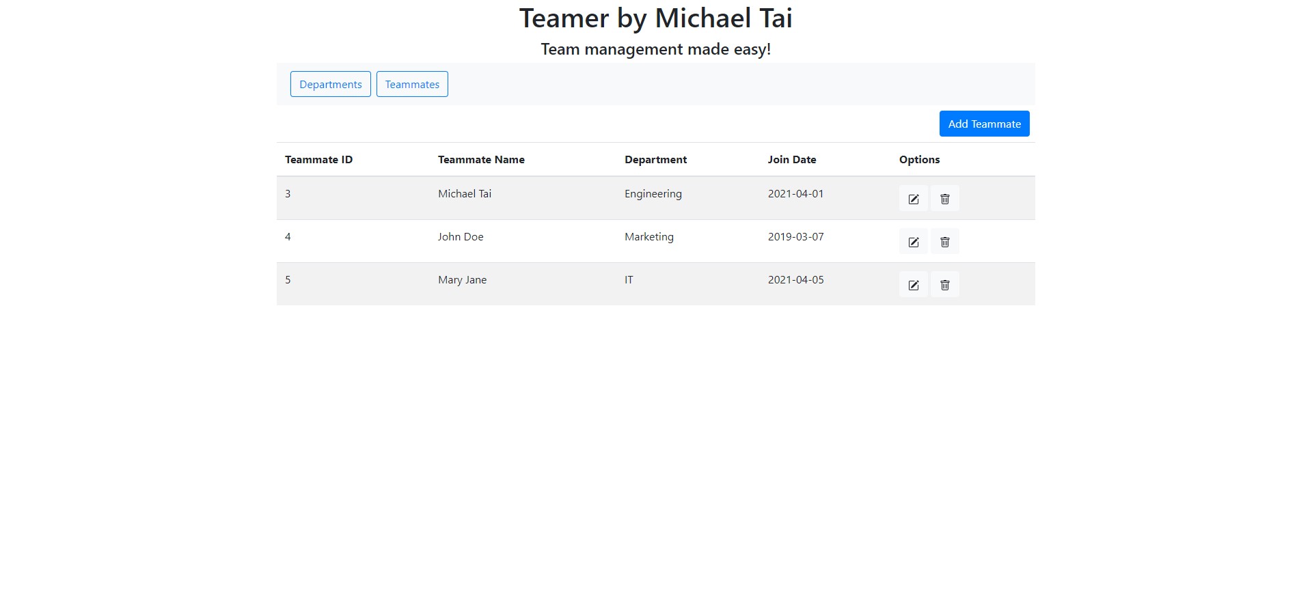This screenshot has width=1312, height=601.
Task: Click the IT department cell
Action: [x=629, y=280]
